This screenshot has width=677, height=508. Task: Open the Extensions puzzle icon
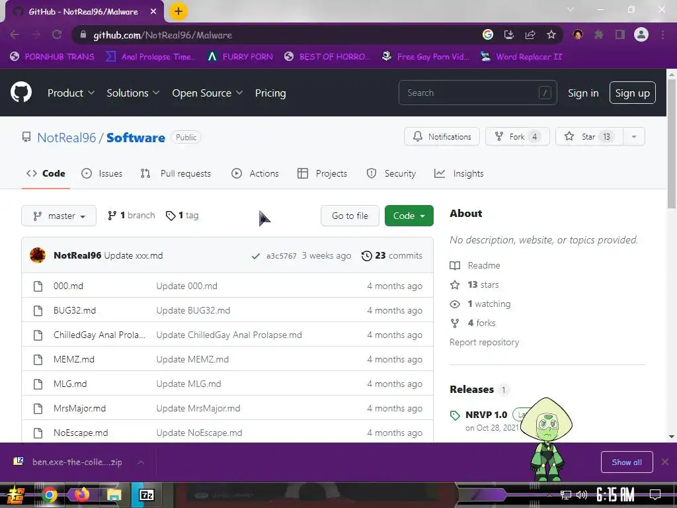599,34
